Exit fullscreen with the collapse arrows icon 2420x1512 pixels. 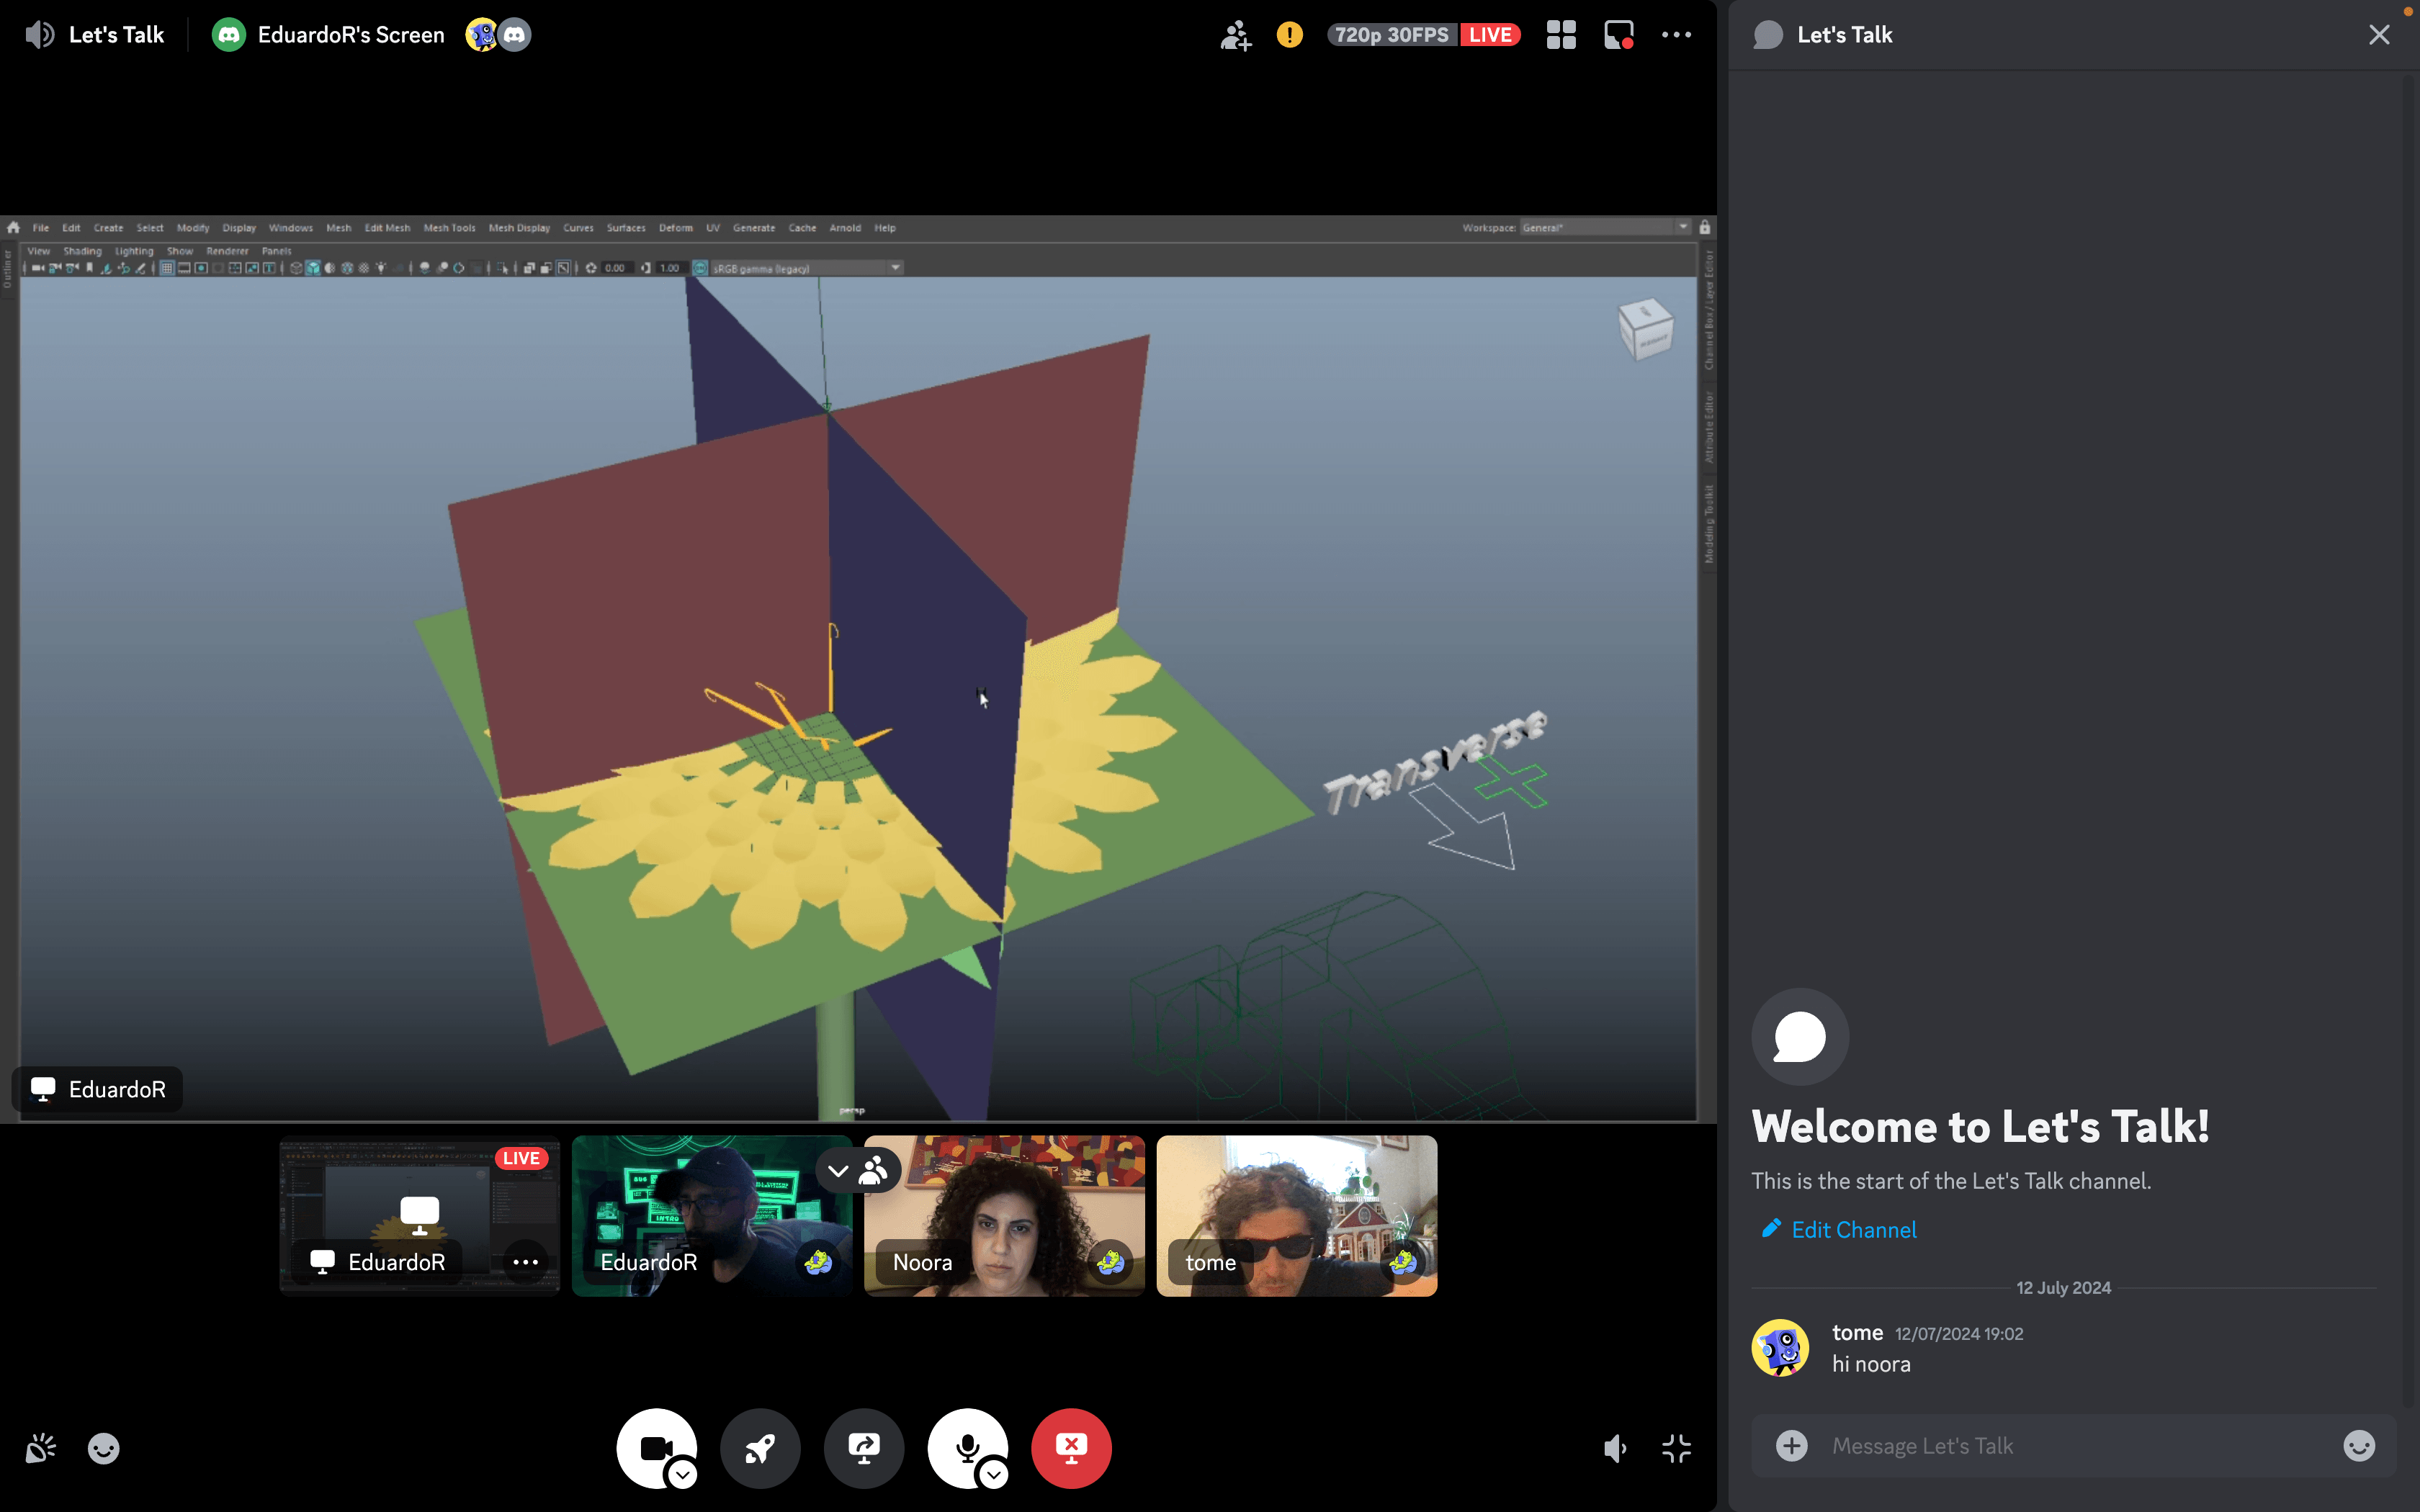[1676, 1448]
